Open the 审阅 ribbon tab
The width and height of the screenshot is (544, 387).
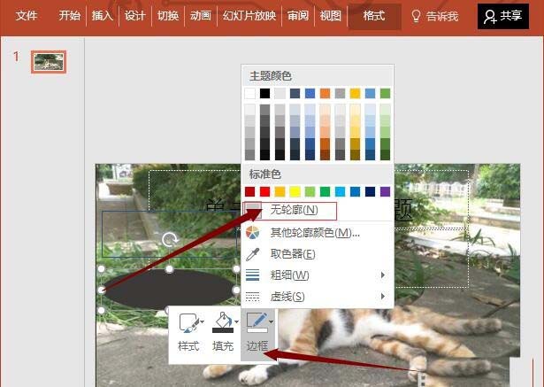pos(298,16)
